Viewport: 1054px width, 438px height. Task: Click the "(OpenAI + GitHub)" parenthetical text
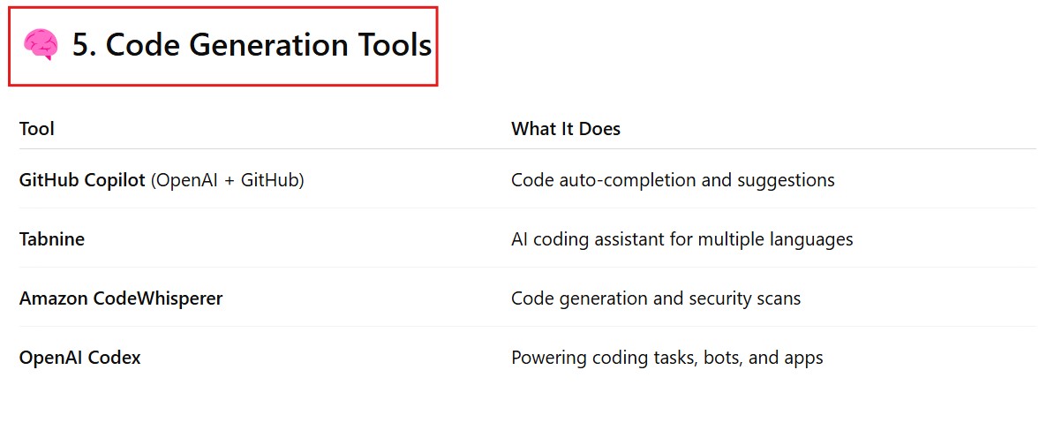[x=228, y=180]
